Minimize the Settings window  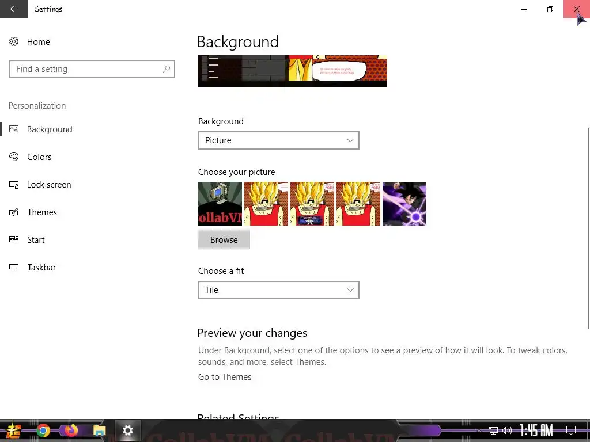[x=523, y=9]
